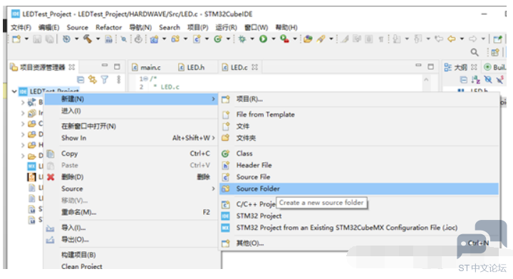The image size is (513, 279).
Task: Click the Open Perspective icon
Action: click(x=495, y=52)
